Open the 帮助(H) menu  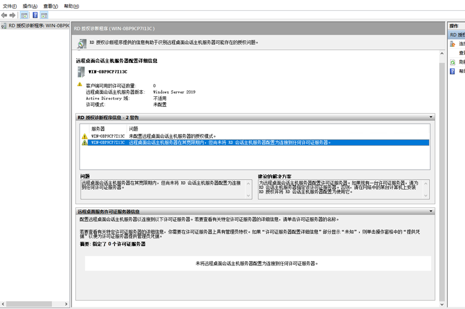tap(71, 6)
